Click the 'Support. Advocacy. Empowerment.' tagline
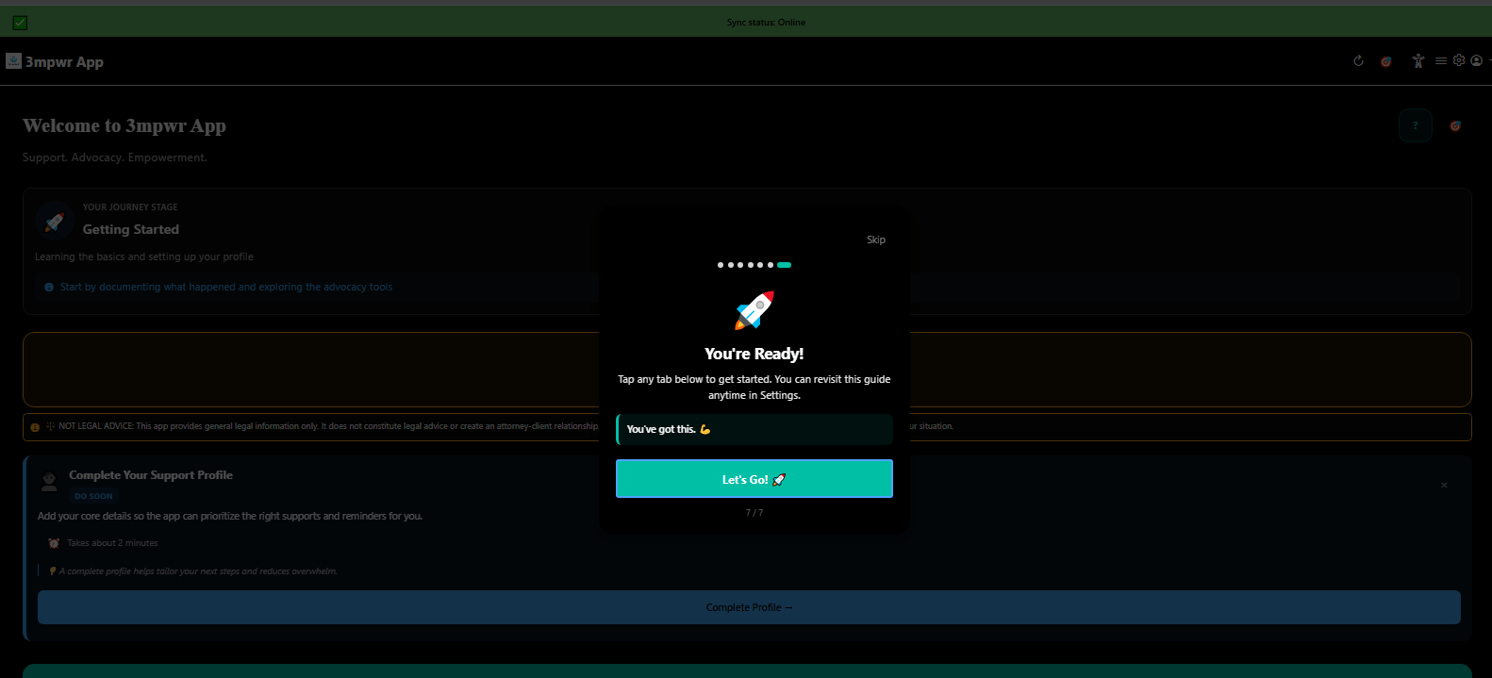1492x678 pixels. click(115, 157)
